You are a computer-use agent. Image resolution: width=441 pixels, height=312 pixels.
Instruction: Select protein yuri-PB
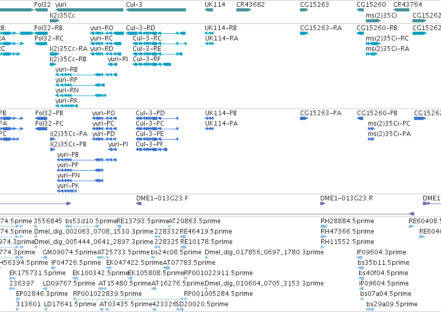(x=68, y=155)
